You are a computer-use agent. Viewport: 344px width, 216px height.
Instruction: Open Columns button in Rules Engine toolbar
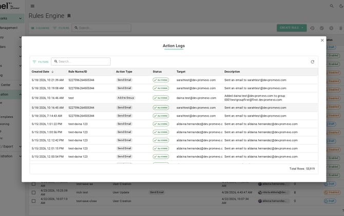40,28
